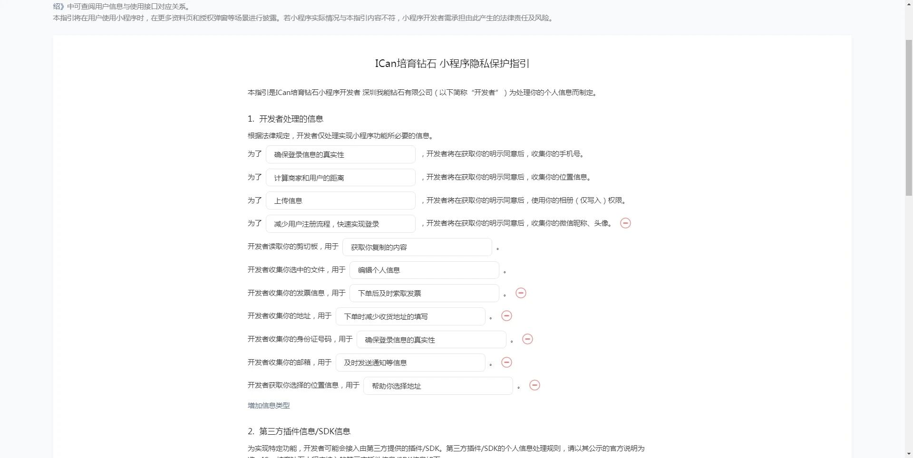Viewport: 913px width, 458px height.
Task: Click the label 开发者读取你的剪切板，用于
Action: [x=293, y=247]
